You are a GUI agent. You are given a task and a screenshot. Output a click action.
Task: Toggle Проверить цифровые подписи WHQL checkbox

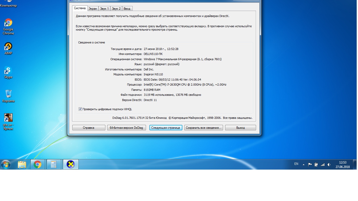[80, 109]
